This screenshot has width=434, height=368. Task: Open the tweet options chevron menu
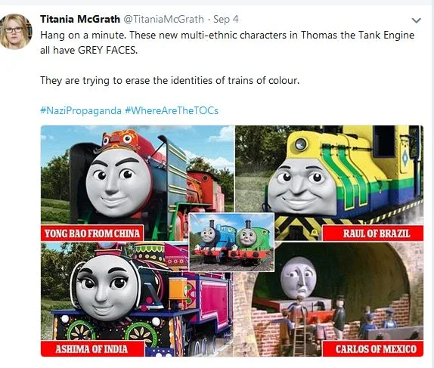pyautogui.click(x=416, y=20)
